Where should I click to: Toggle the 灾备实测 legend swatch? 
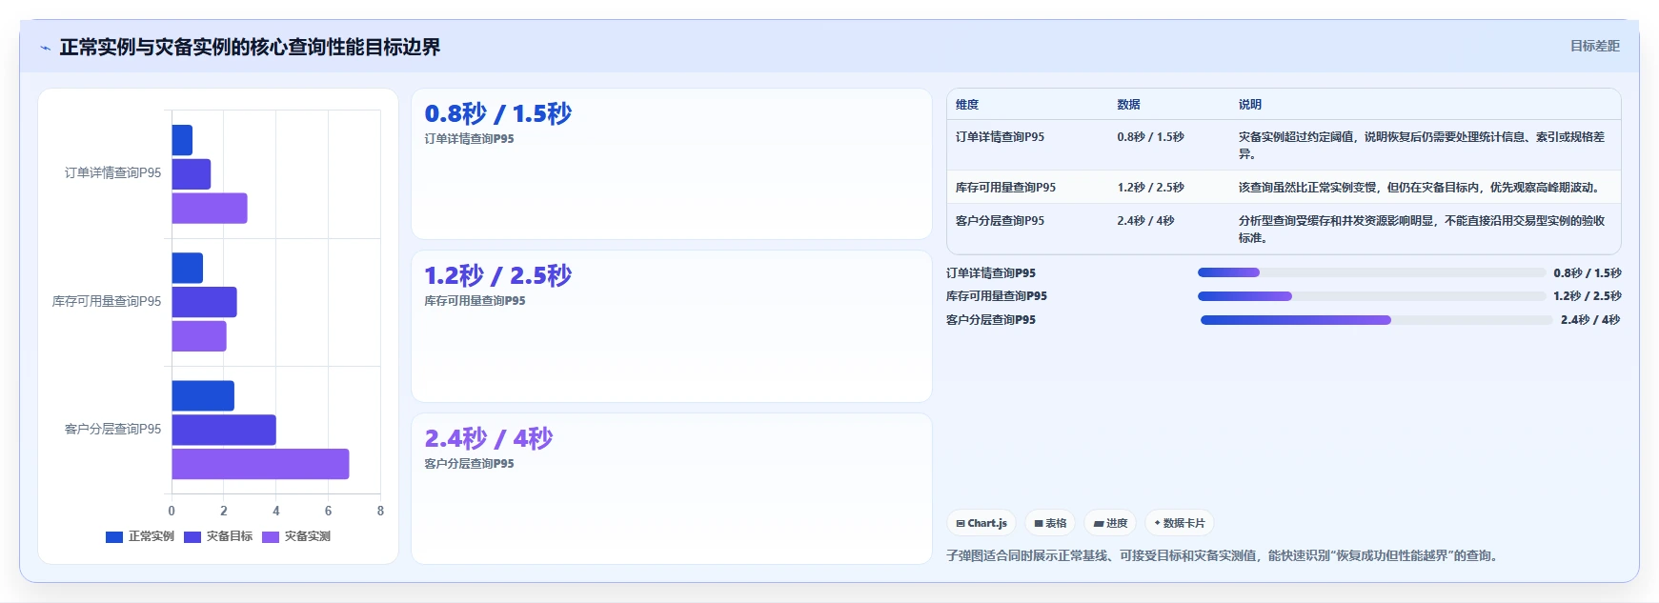(271, 537)
